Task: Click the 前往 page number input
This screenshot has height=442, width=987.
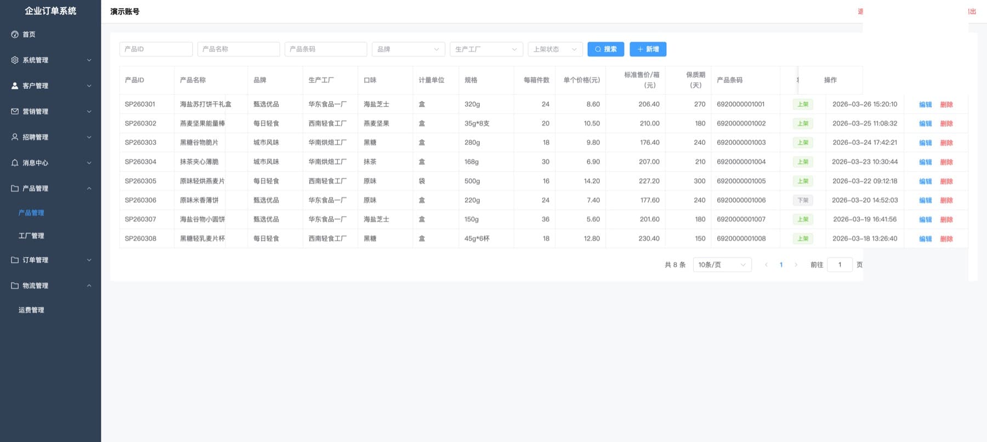Action: (x=839, y=265)
